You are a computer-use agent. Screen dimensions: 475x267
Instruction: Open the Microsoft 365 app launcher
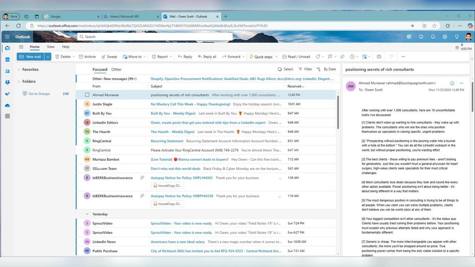7,37
